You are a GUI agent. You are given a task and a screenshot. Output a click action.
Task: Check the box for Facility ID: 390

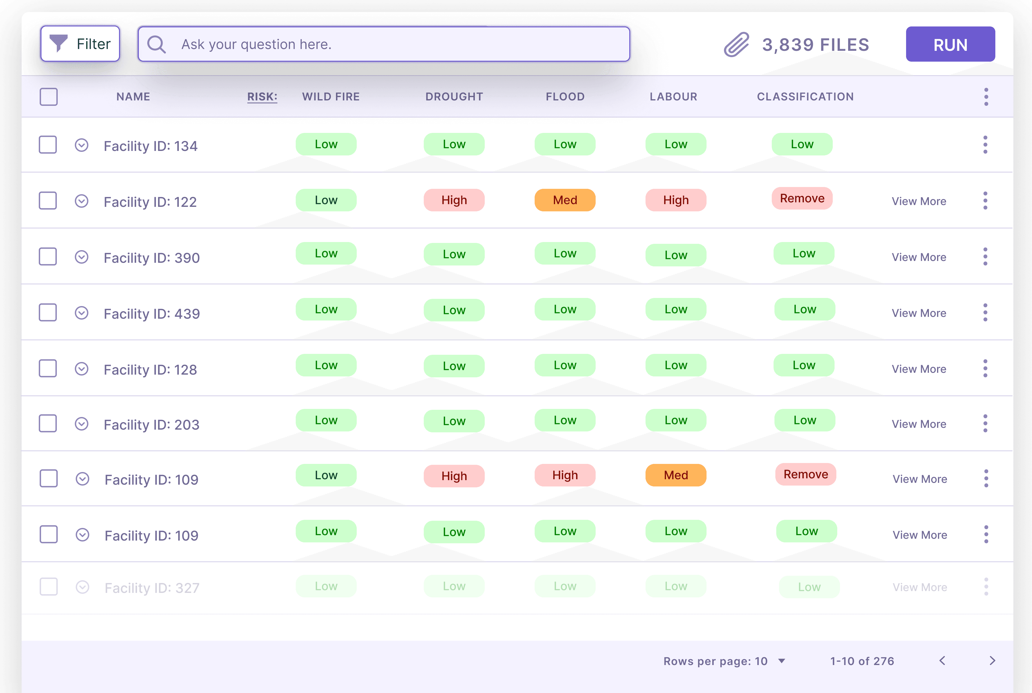coord(48,257)
